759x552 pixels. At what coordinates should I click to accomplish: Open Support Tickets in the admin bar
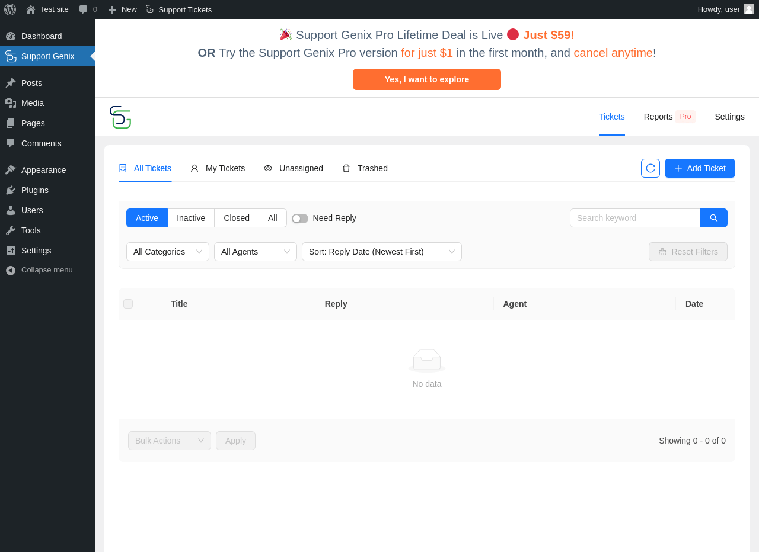pyautogui.click(x=178, y=9)
